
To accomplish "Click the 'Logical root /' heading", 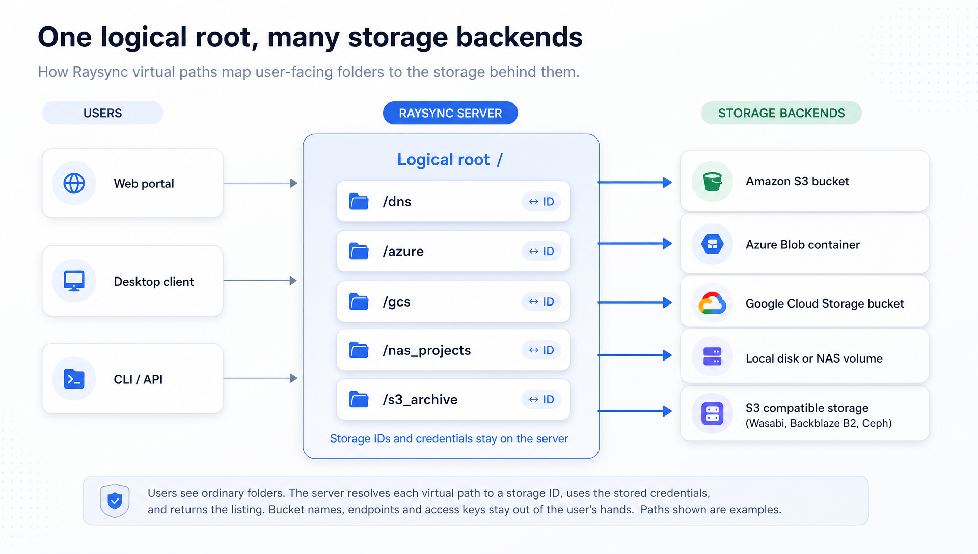I will (450, 160).
